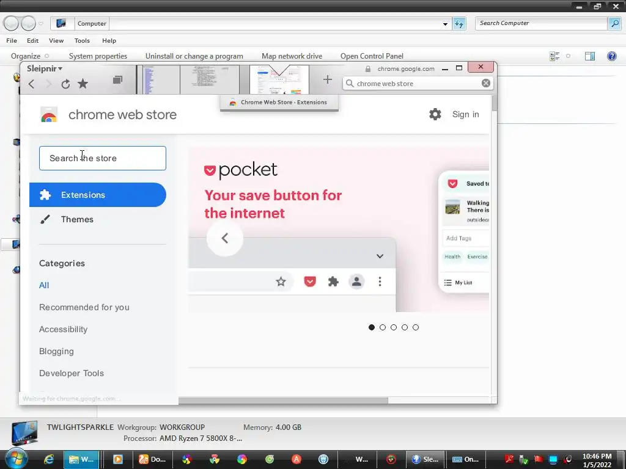Open the View menu in Explorer
This screenshot has height=469, width=626.
pos(56,41)
